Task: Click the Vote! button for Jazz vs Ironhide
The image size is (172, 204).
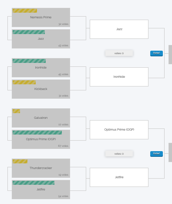Action: [156, 53]
